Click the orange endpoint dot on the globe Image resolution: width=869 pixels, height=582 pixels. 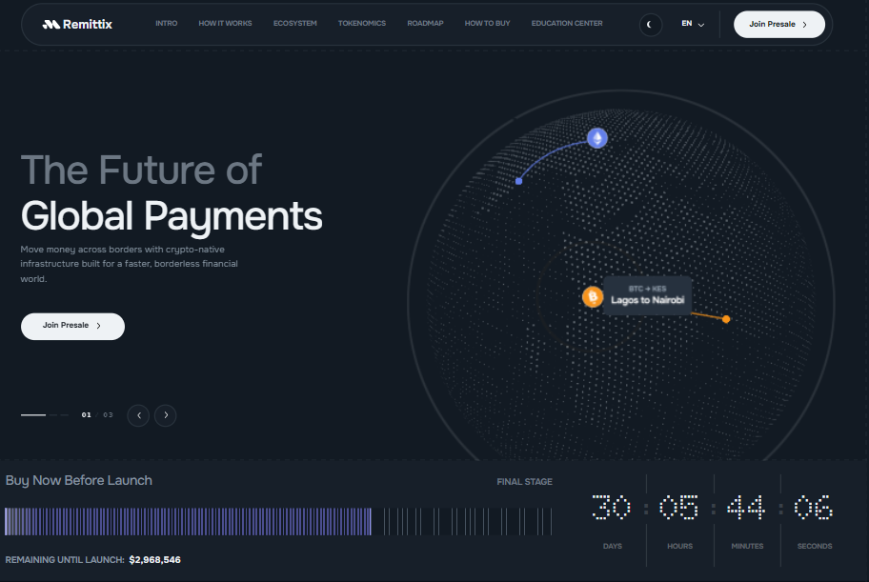[726, 319]
